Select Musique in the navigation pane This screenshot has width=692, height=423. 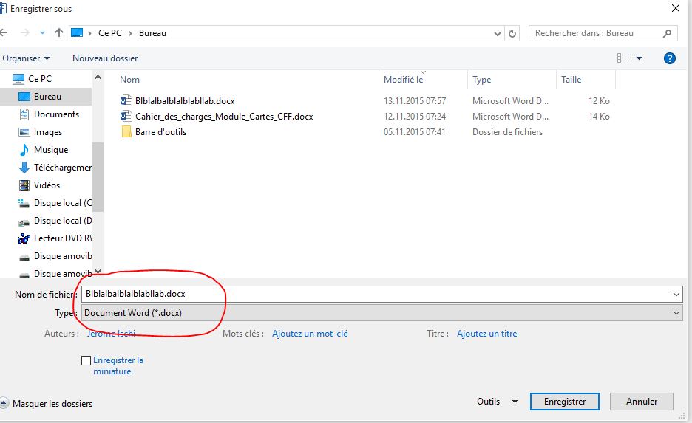50,150
